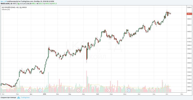
Task: Click the Июл month label on time axis
Action: pyautogui.click(x=125, y=94)
